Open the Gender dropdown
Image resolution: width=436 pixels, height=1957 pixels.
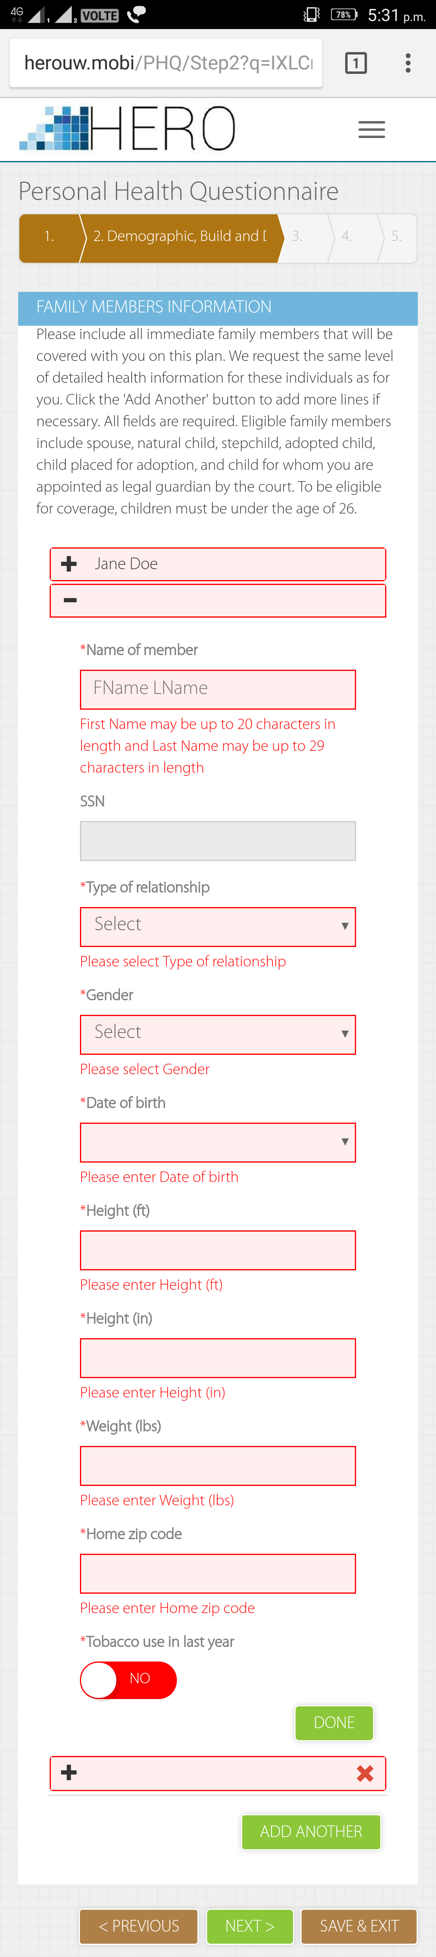217,1034
